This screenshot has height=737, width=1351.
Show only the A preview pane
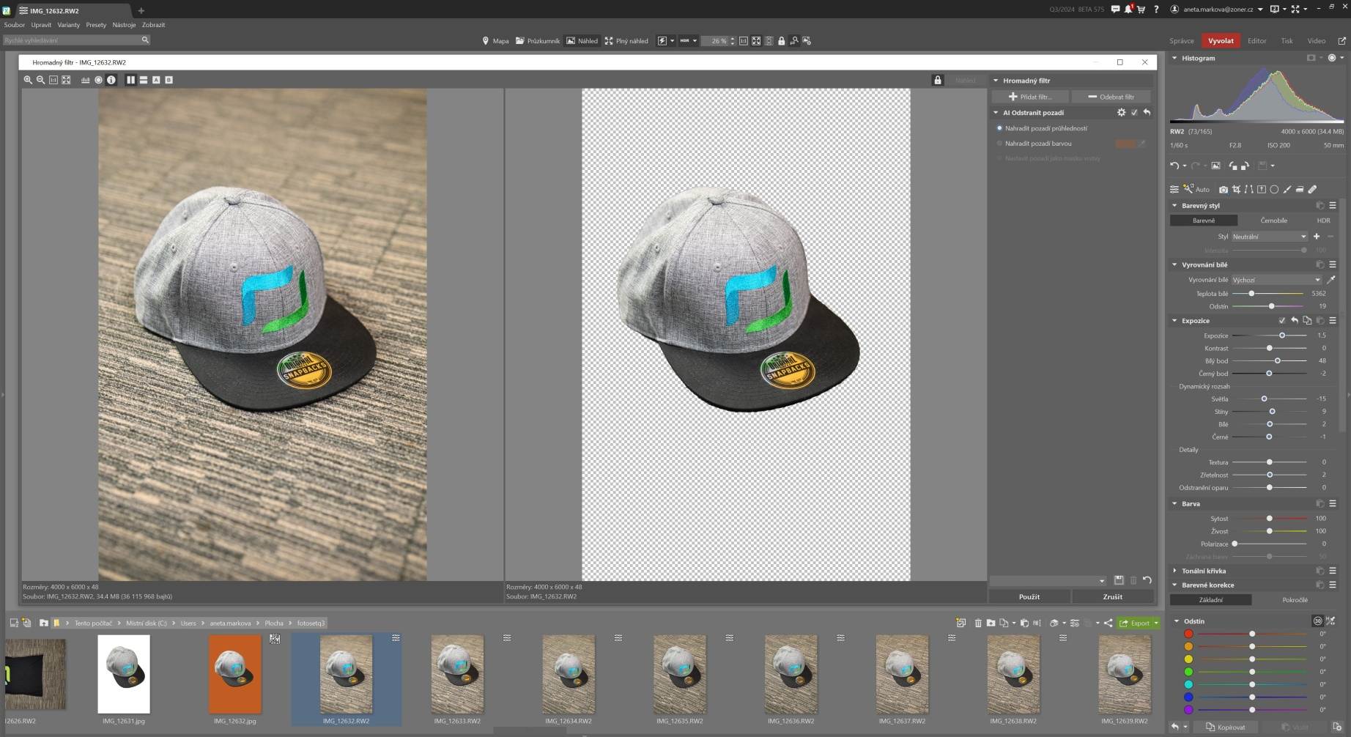(156, 80)
